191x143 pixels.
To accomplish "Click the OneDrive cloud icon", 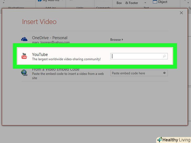I will click(x=24, y=39).
